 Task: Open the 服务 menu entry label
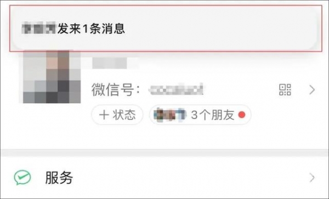[59, 178]
